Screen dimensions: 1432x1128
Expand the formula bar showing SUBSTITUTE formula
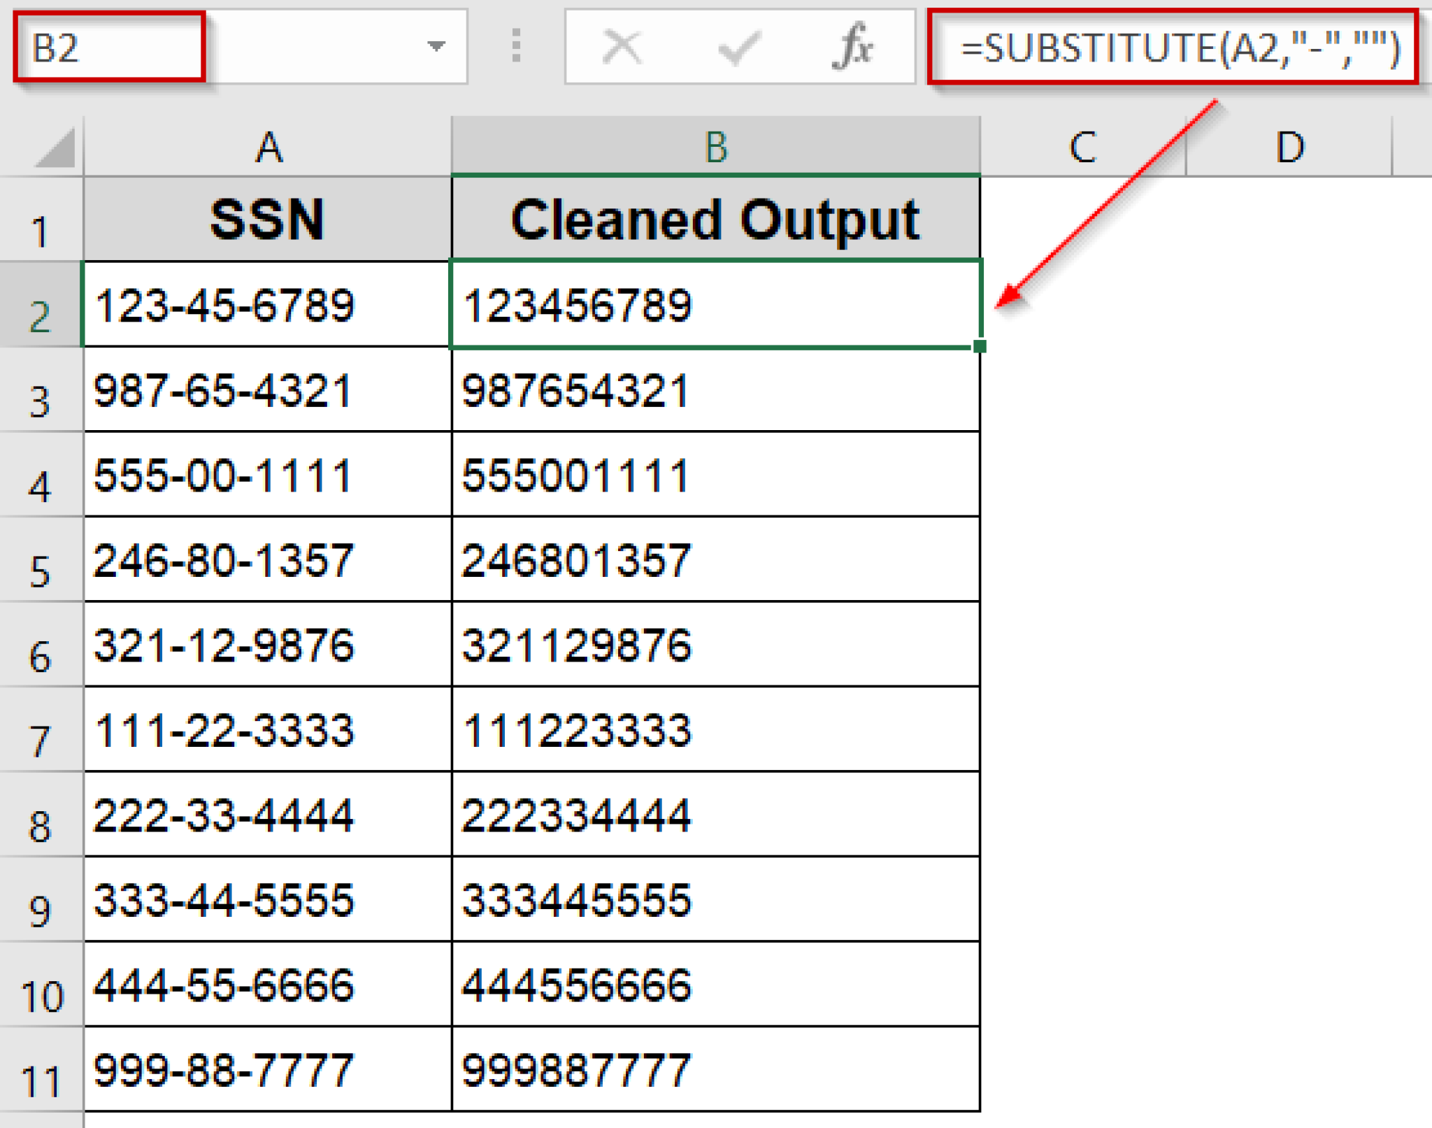pyautogui.click(x=1182, y=46)
